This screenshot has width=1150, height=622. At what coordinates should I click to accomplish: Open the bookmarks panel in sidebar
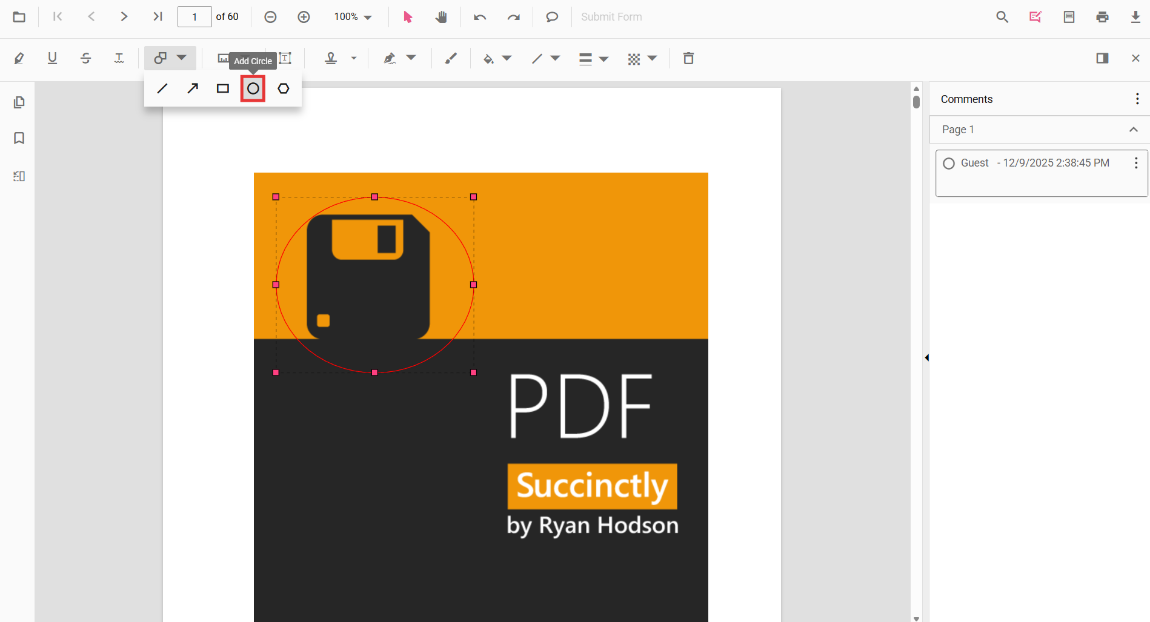(x=19, y=138)
